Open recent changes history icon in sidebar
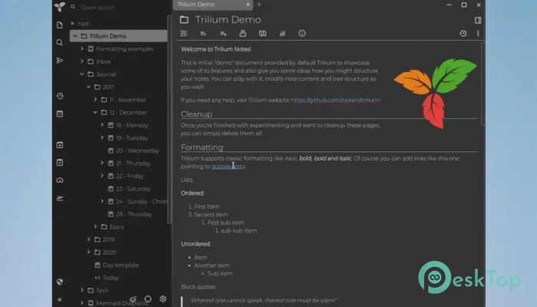Screen dimensions: 537x307 click(x=60, y=96)
